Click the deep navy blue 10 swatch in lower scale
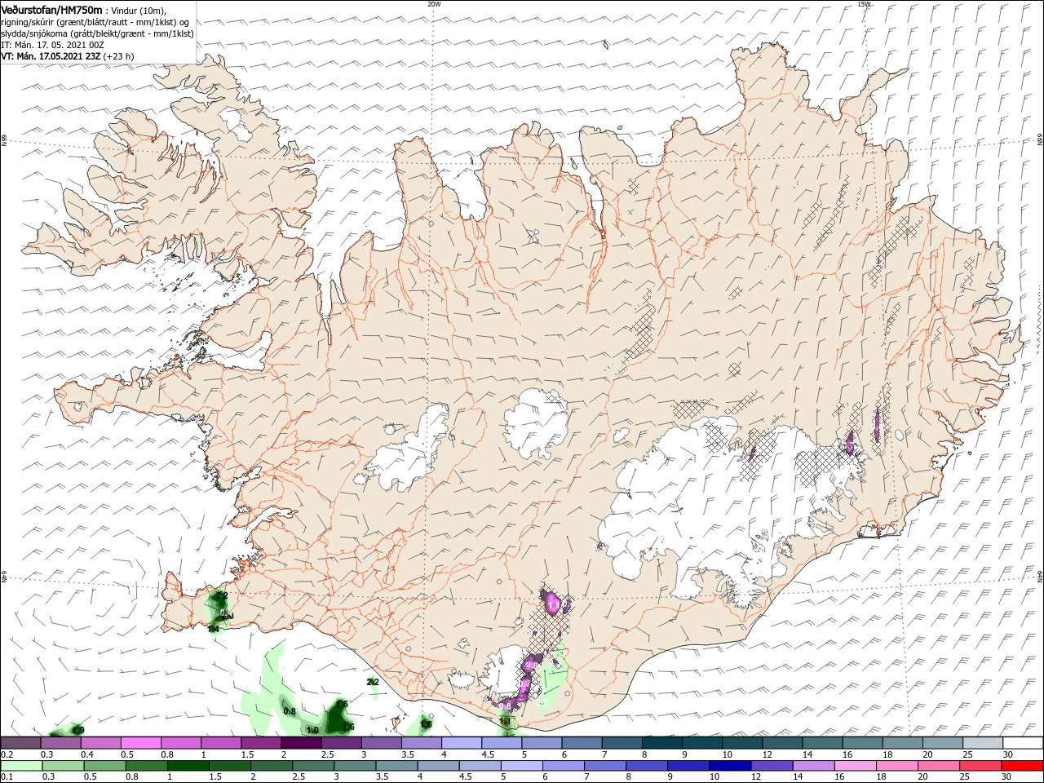The height and width of the screenshot is (783, 1044). pos(730,766)
